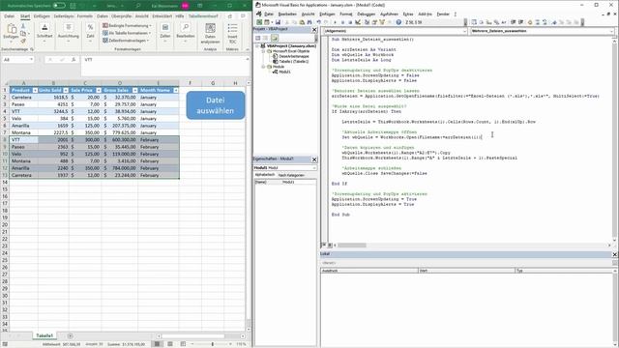
Task: Open the Ansicht ribbon tab in Excel
Action: point(142,16)
